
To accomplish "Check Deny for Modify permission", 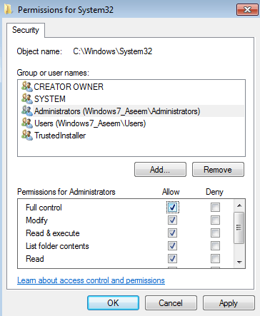I will click(x=215, y=220).
